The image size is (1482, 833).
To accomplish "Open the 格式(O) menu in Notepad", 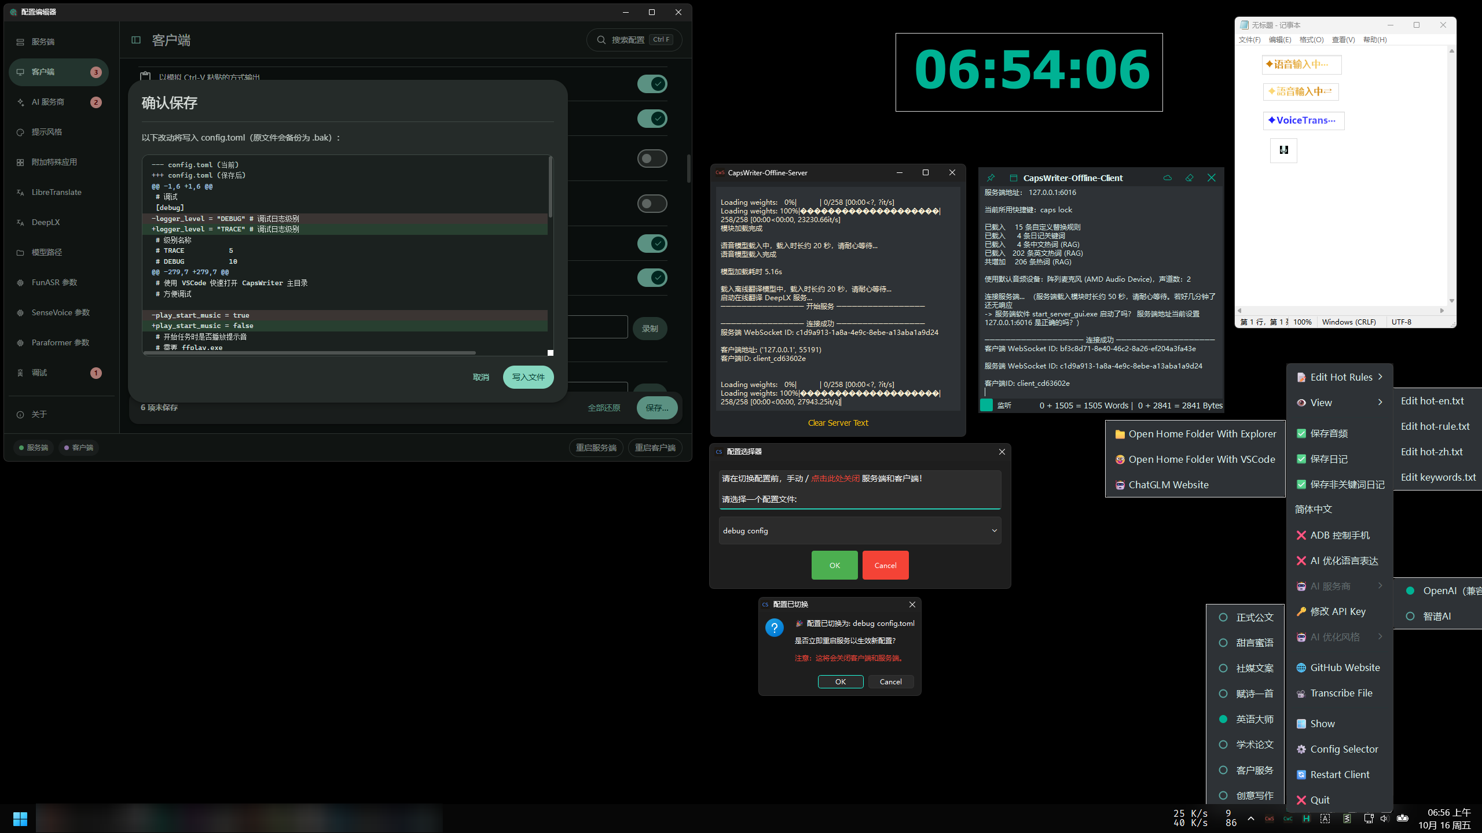I will pos(1311,40).
